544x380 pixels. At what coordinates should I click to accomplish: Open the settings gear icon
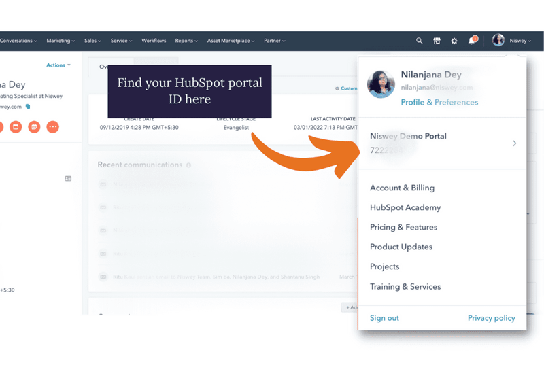(454, 41)
